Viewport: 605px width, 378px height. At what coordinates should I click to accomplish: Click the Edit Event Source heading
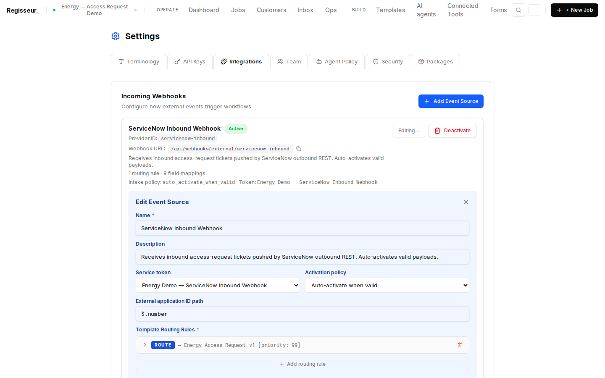162,202
